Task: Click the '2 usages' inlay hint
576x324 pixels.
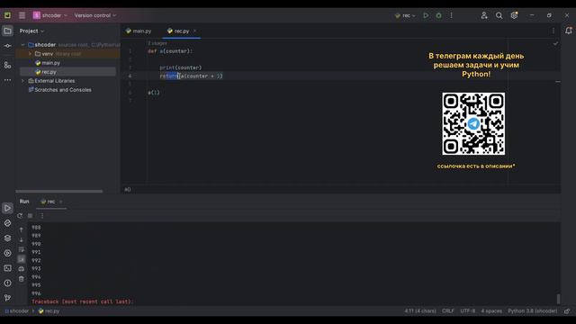Action: click(157, 43)
